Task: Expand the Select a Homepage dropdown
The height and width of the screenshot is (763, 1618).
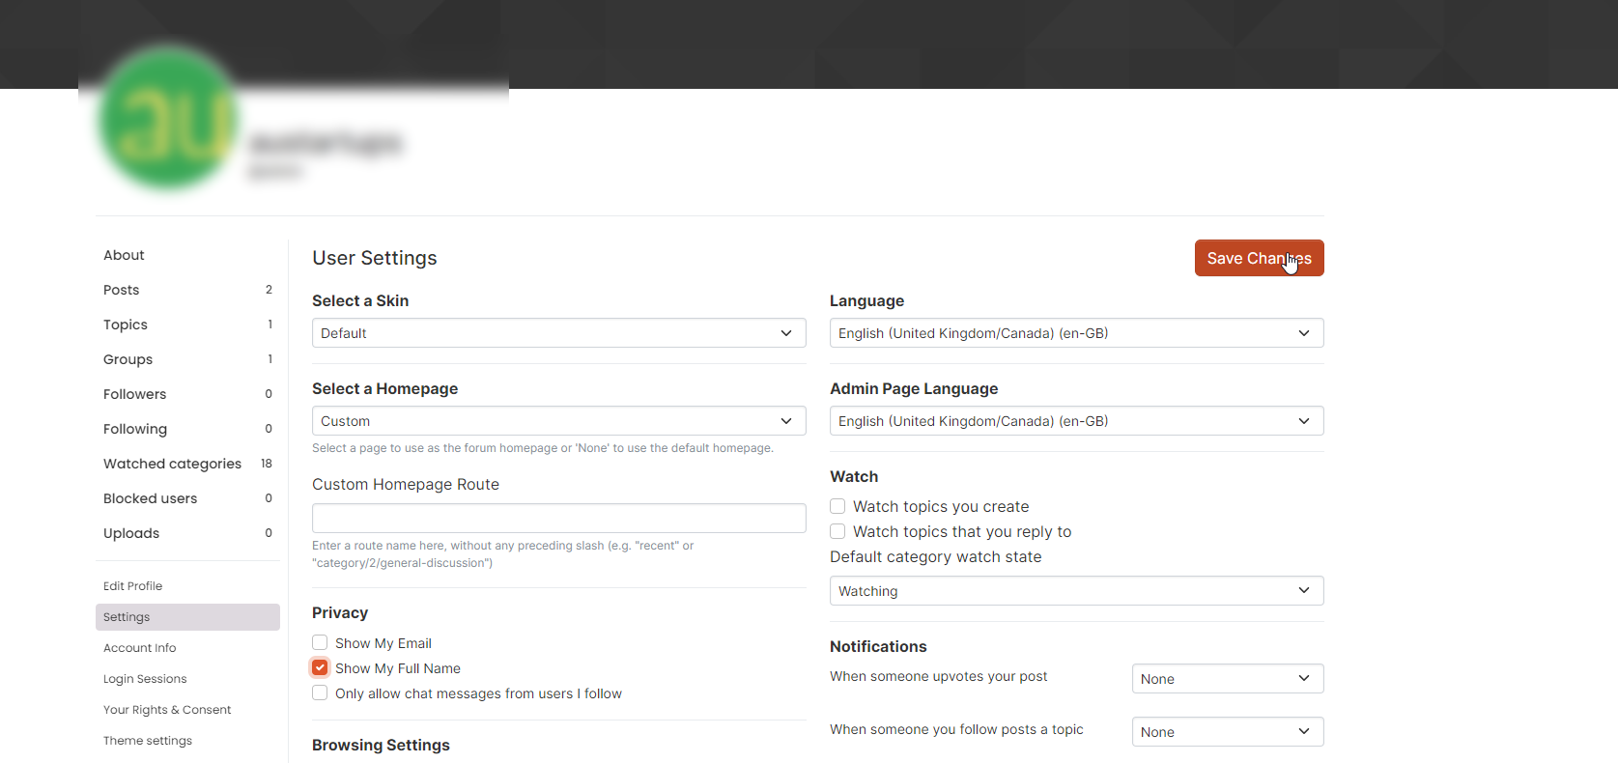Action: tap(558, 421)
